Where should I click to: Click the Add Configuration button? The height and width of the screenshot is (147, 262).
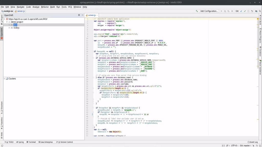click(x=209, y=11)
